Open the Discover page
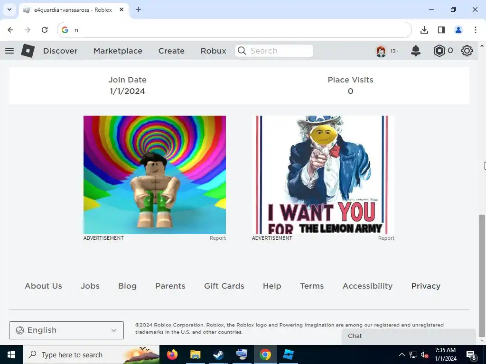Image resolution: width=486 pixels, height=364 pixels. click(x=60, y=51)
